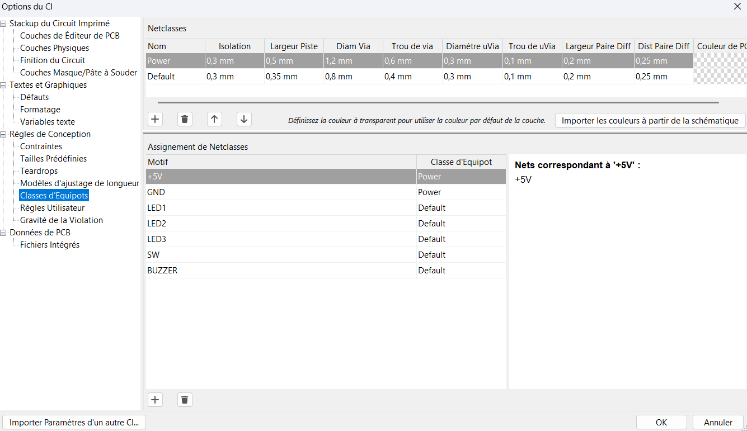
Task: Select the GND pattern cell
Action: 281,192
